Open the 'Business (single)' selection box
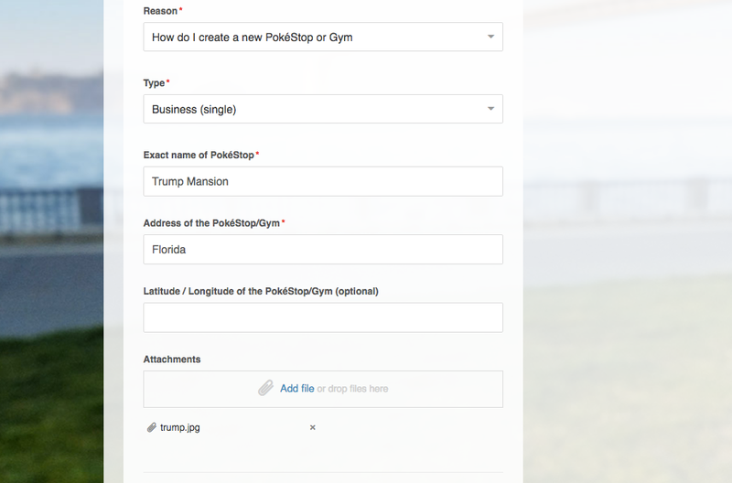The height and width of the screenshot is (483, 732). point(323,109)
